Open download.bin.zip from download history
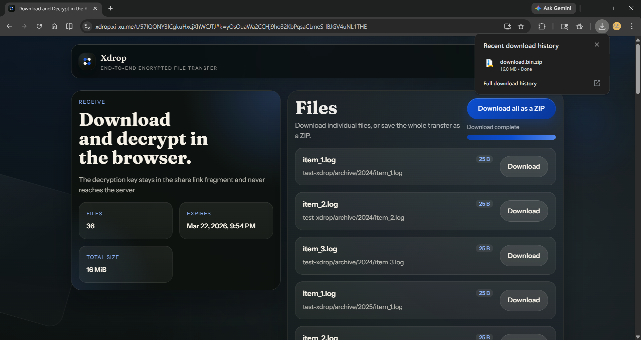 (x=521, y=62)
